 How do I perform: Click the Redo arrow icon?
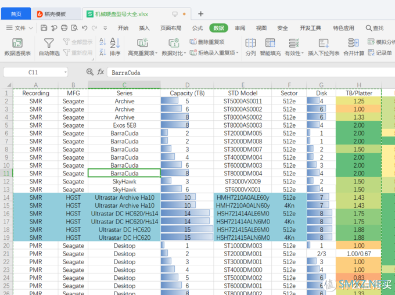(95, 28)
